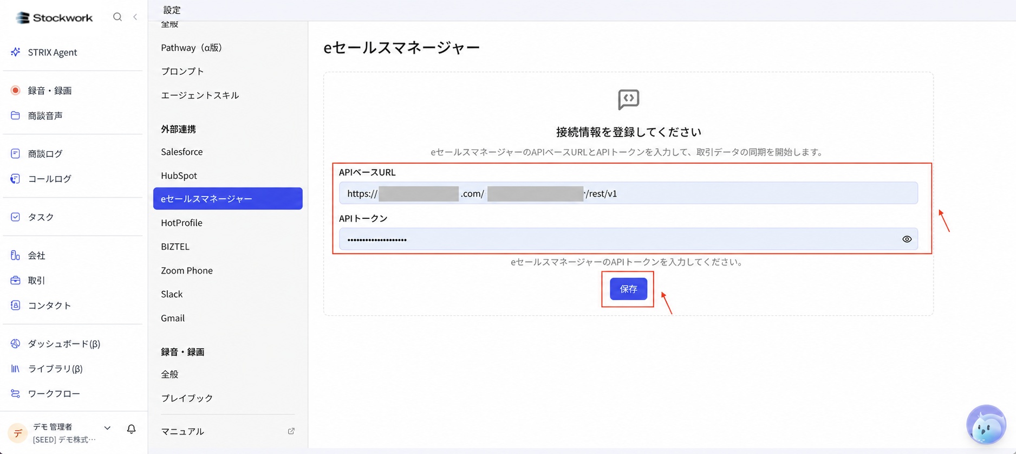Open the chat assistant mascot icon
The width and height of the screenshot is (1016, 454).
[x=986, y=425]
